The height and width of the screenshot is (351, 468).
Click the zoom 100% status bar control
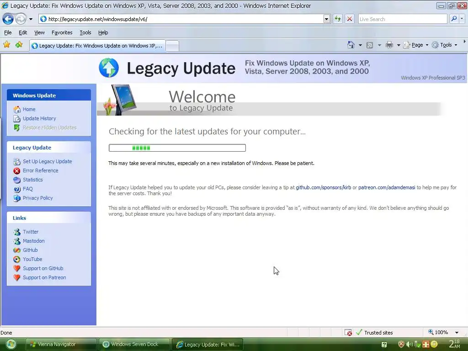click(x=438, y=332)
